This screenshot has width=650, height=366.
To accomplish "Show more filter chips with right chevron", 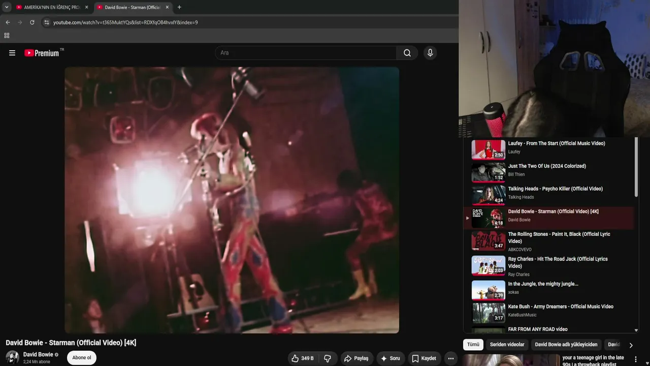I will point(631,345).
